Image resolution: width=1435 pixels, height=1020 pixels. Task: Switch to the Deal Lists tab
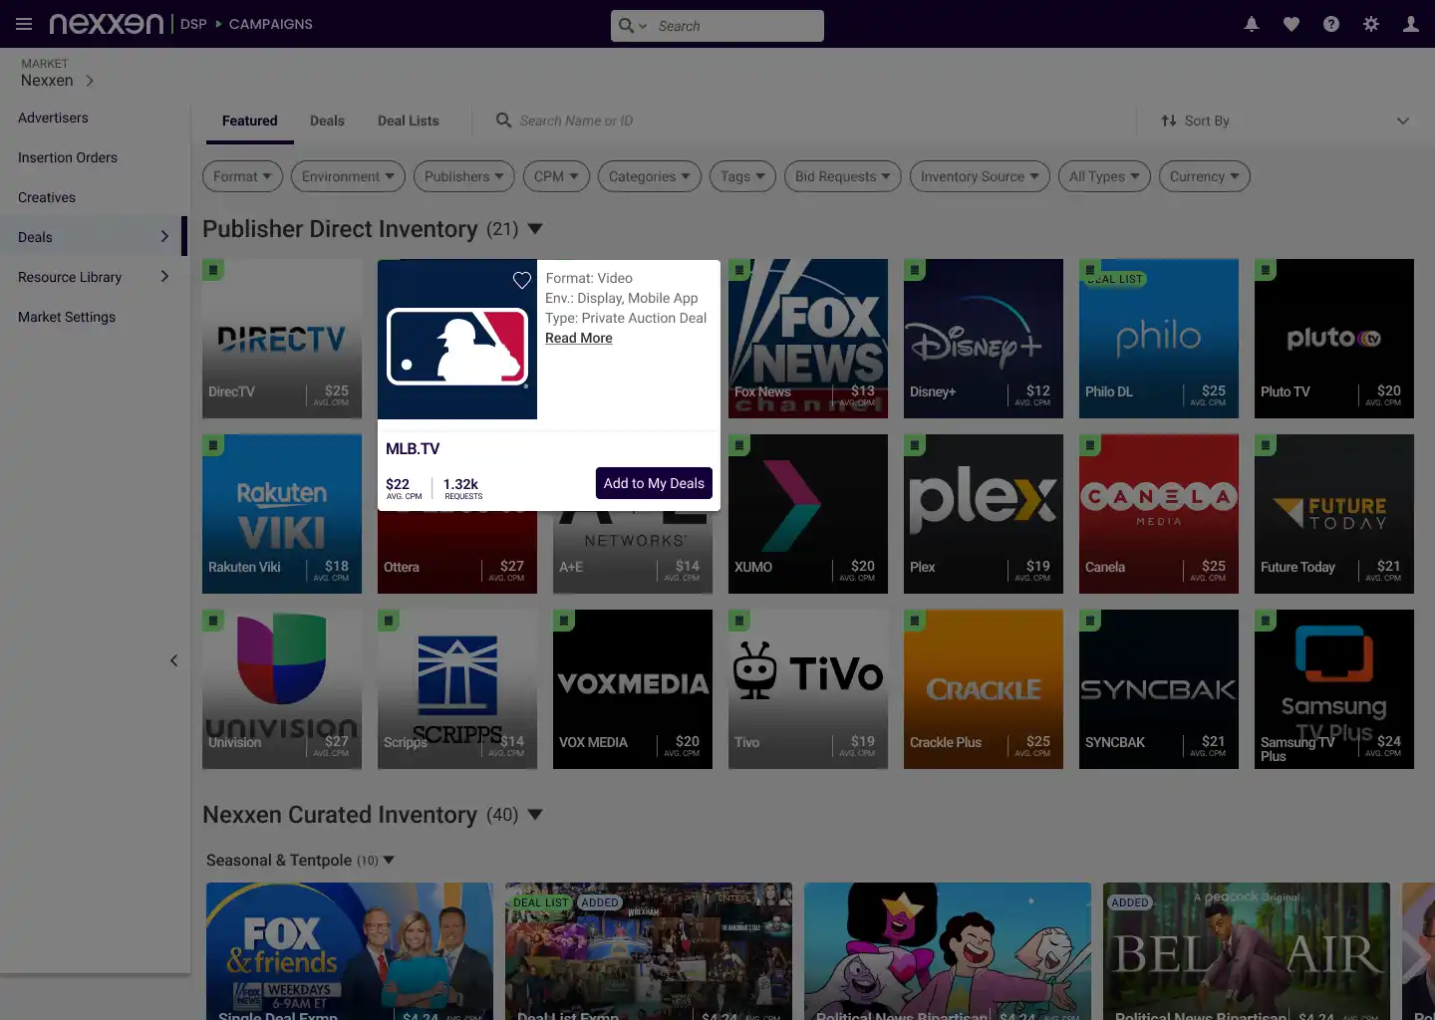[x=408, y=121]
